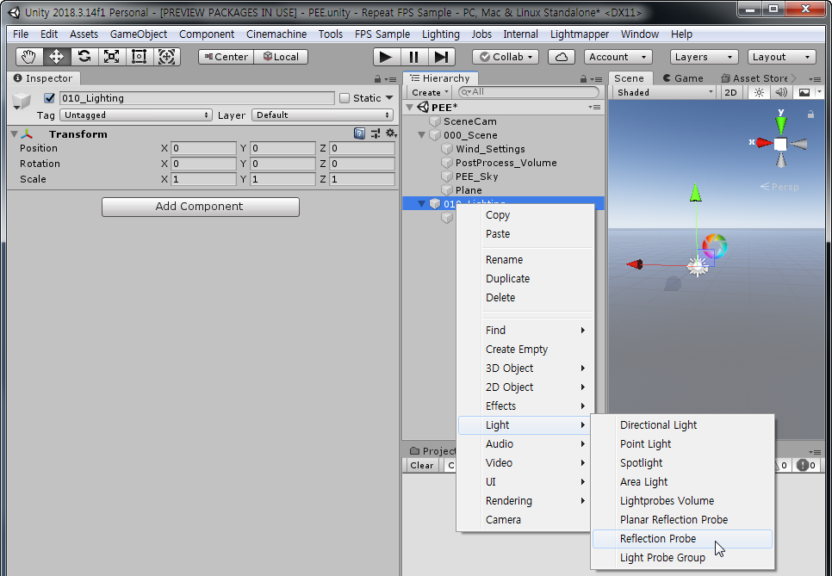Toggle the 010_Lighting active checkbox
The height and width of the screenshot is (576, 832).
49,98
